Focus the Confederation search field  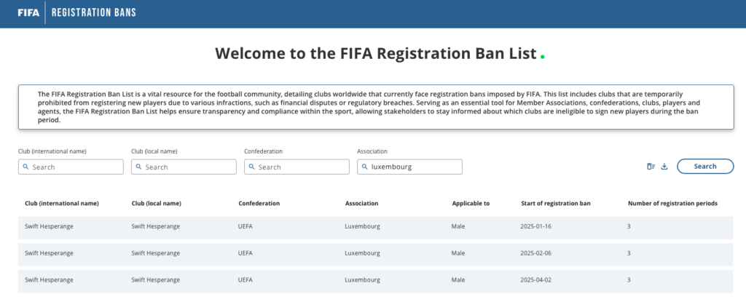297,167
